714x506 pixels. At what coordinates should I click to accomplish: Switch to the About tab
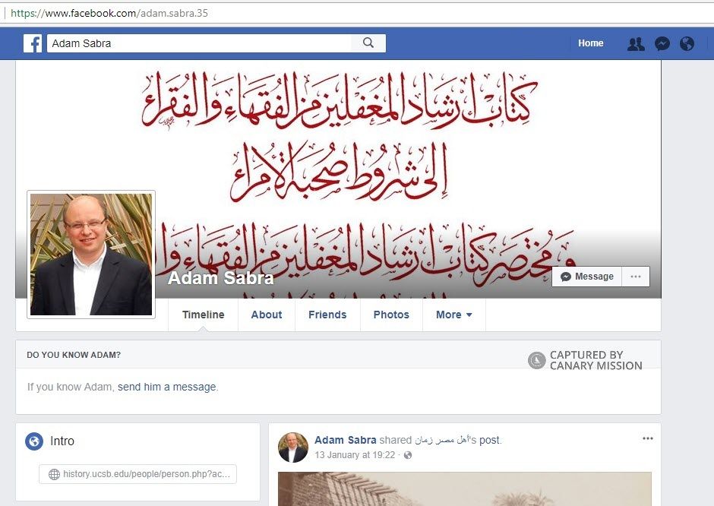point(267,315)
